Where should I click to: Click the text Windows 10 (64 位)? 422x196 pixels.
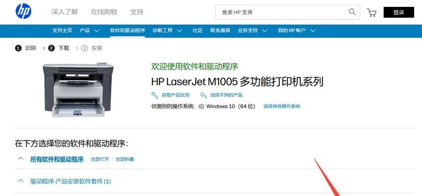click(x=231, y=106)
